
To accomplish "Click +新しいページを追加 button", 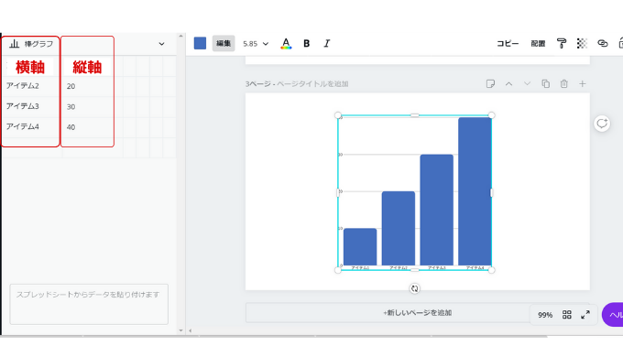I will [417, 313].
